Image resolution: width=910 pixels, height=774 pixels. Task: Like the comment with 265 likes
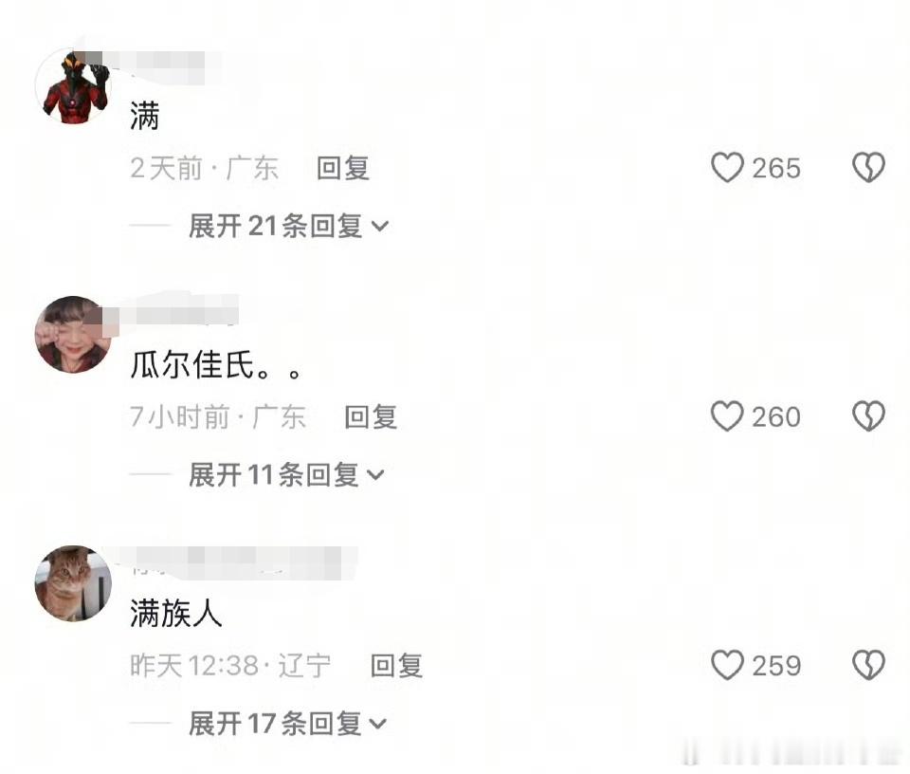point(727,167)
